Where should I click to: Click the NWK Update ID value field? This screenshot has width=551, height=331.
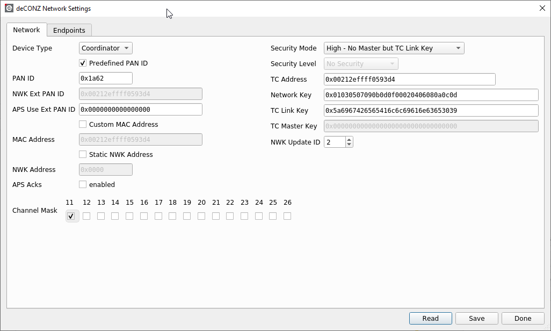pyautogui.click(x=335, y=142)
